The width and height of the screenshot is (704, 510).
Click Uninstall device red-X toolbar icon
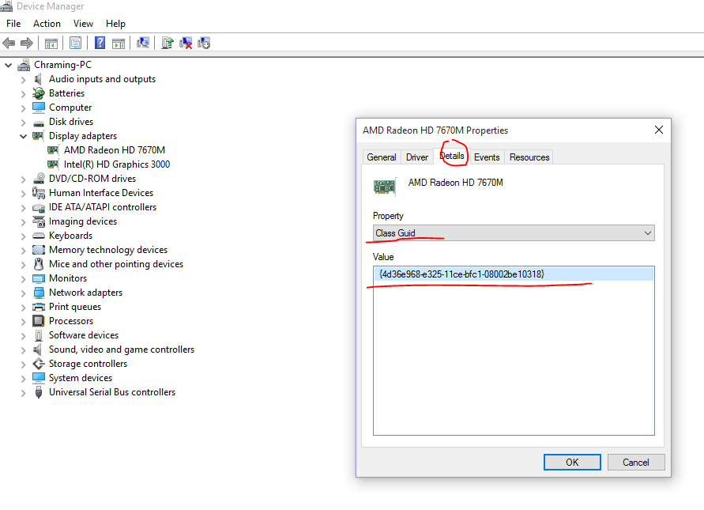(x=186, y=43)
